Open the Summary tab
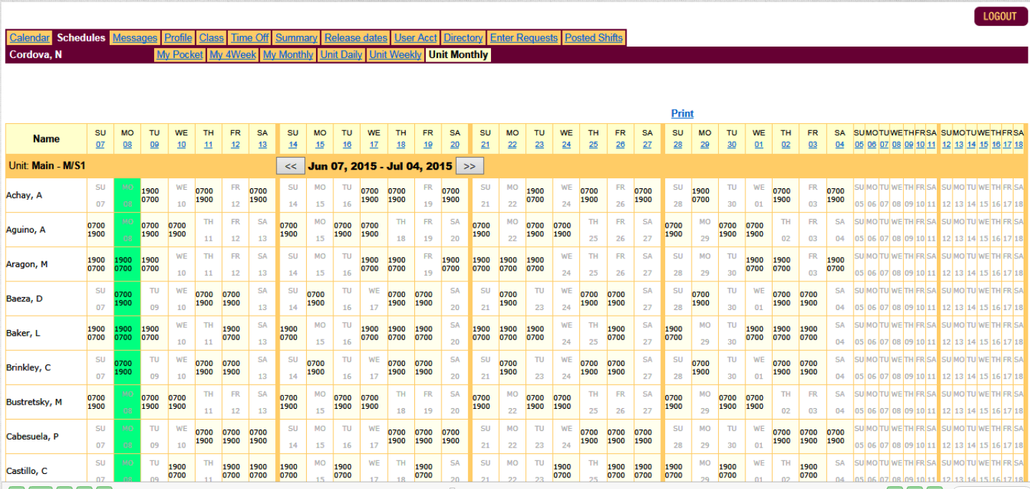The image size is (1030, 489). pyautogui.click(x=296, y=38)
